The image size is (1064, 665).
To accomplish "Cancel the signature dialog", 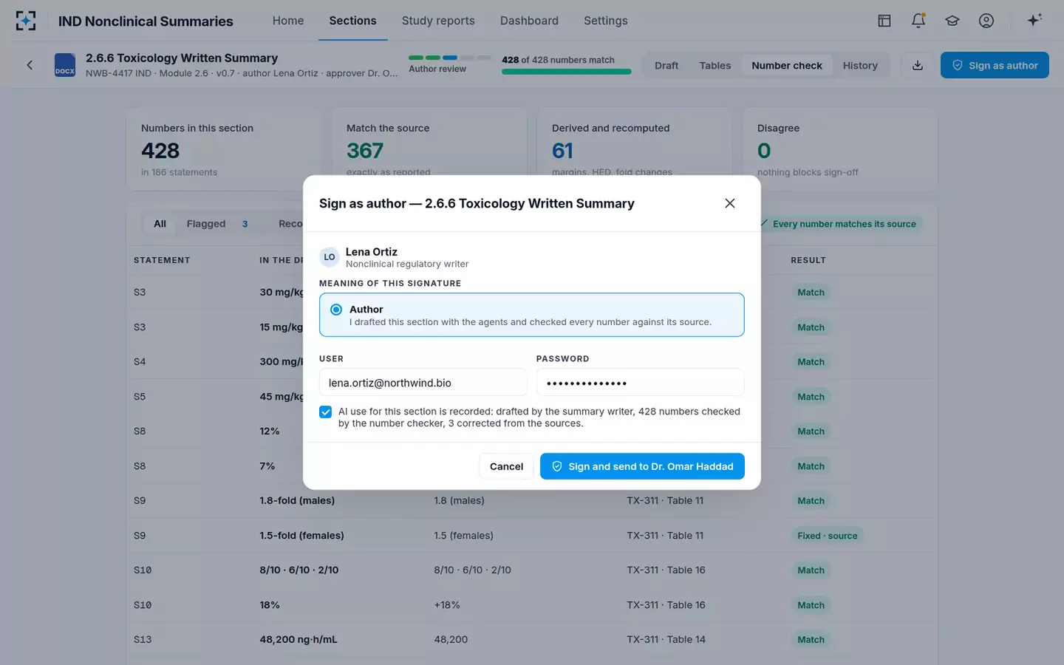I will pyautogui.click(x=506, y=466).
